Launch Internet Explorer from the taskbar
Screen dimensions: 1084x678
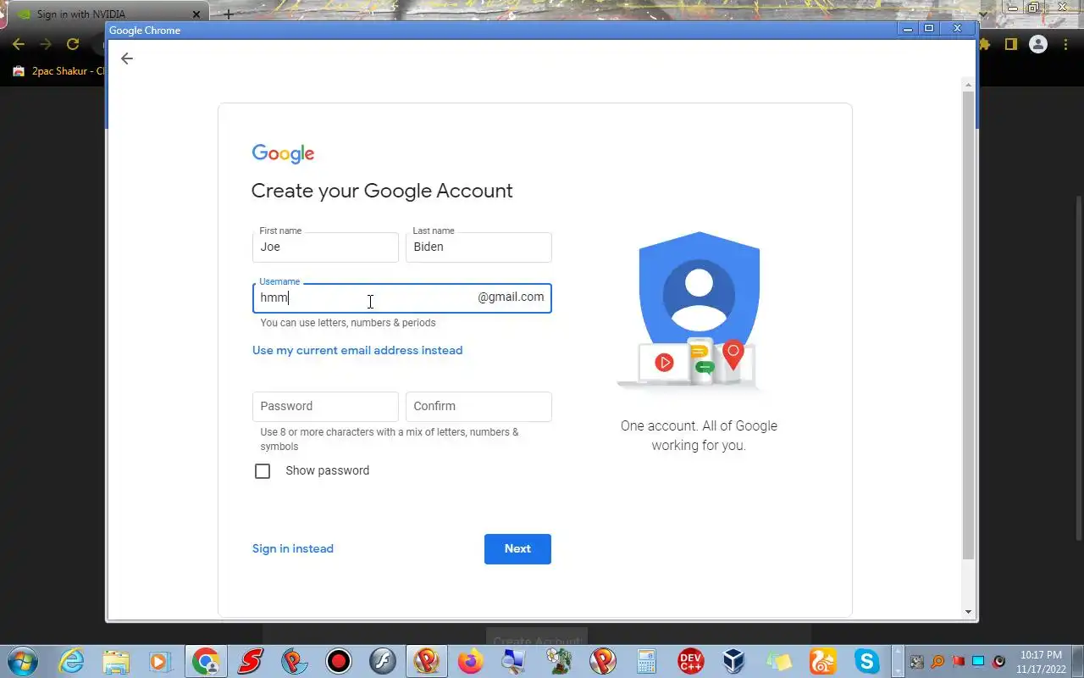(72, 661)
